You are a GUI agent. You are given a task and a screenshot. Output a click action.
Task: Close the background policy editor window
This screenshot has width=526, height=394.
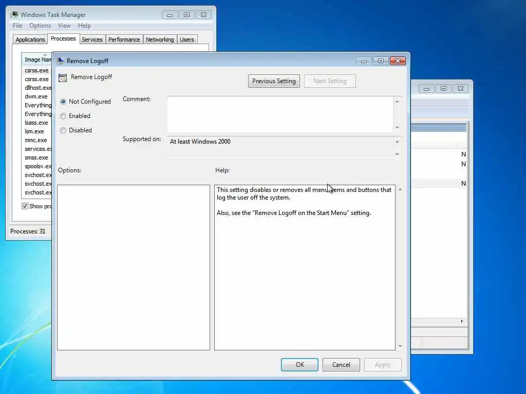[461, 89]
